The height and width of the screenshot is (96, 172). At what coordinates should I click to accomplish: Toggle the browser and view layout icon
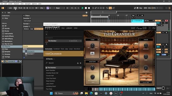[3, 8]
